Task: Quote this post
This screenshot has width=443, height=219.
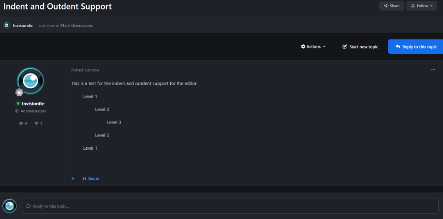Action: (91, 178)
